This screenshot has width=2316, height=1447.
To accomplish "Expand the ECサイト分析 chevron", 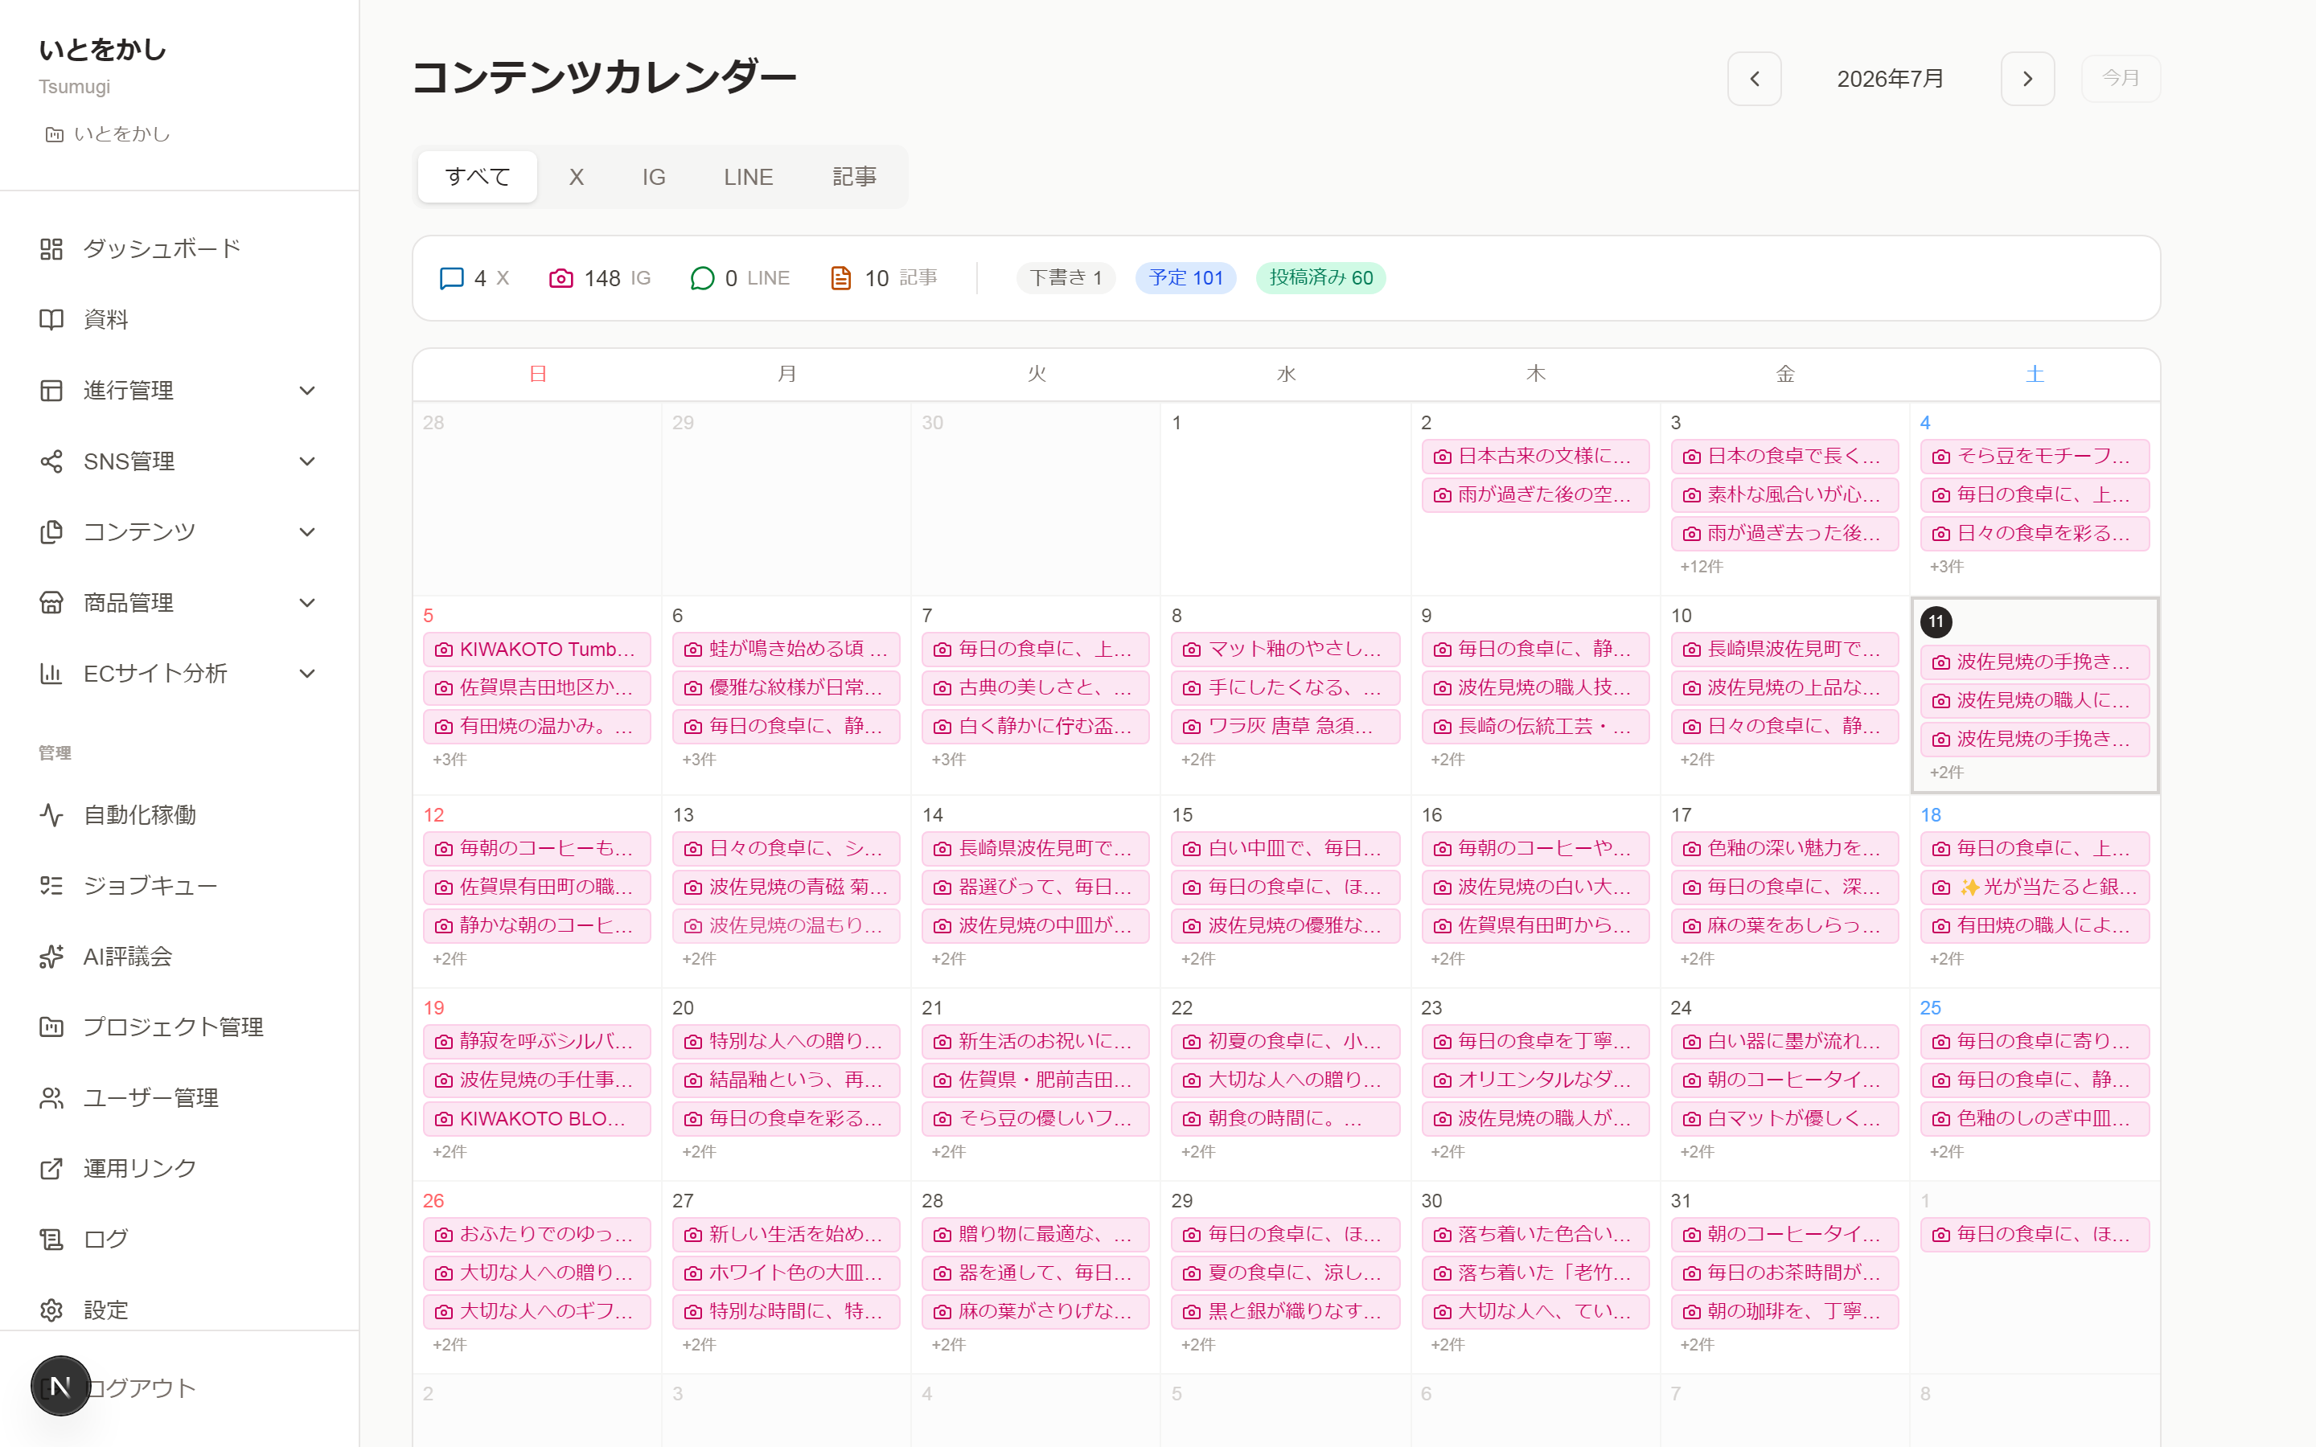I will click(307, 674).
